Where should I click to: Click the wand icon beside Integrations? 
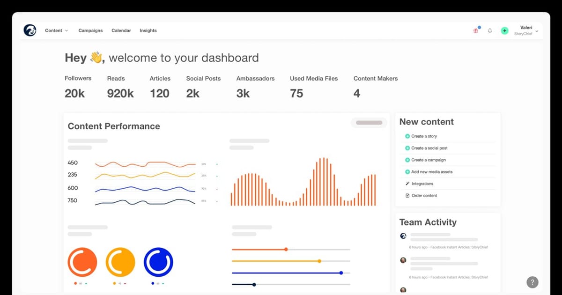pos(407,184)
